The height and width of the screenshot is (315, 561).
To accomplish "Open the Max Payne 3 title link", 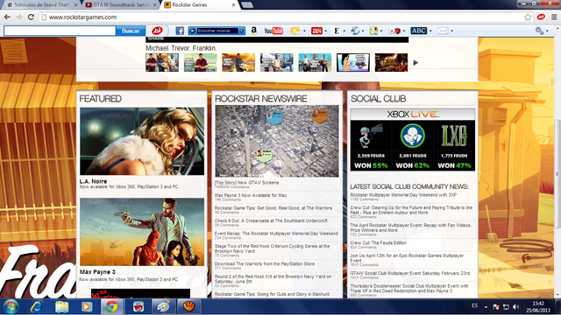I will click(97, 272).
